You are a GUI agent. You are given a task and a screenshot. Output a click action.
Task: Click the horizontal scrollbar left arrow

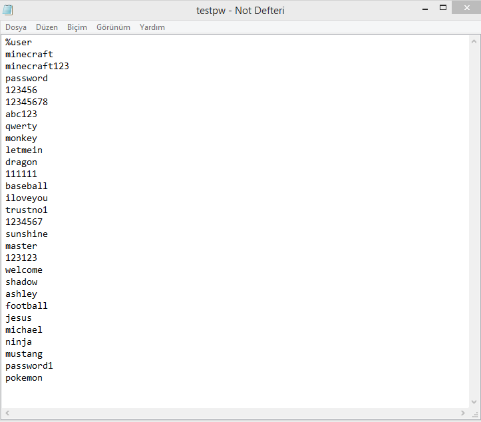click(x=7, y=413)
